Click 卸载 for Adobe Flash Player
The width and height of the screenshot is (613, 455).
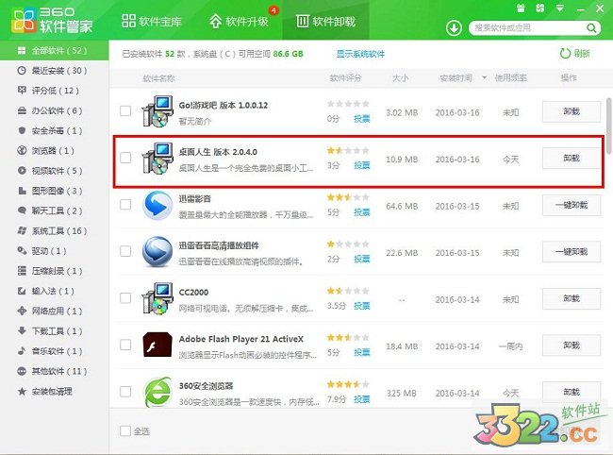(572, 345)
